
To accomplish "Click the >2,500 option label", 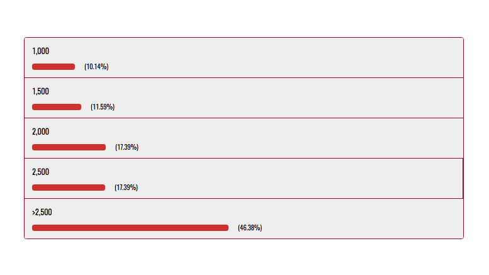I will (x=42, y=212).
